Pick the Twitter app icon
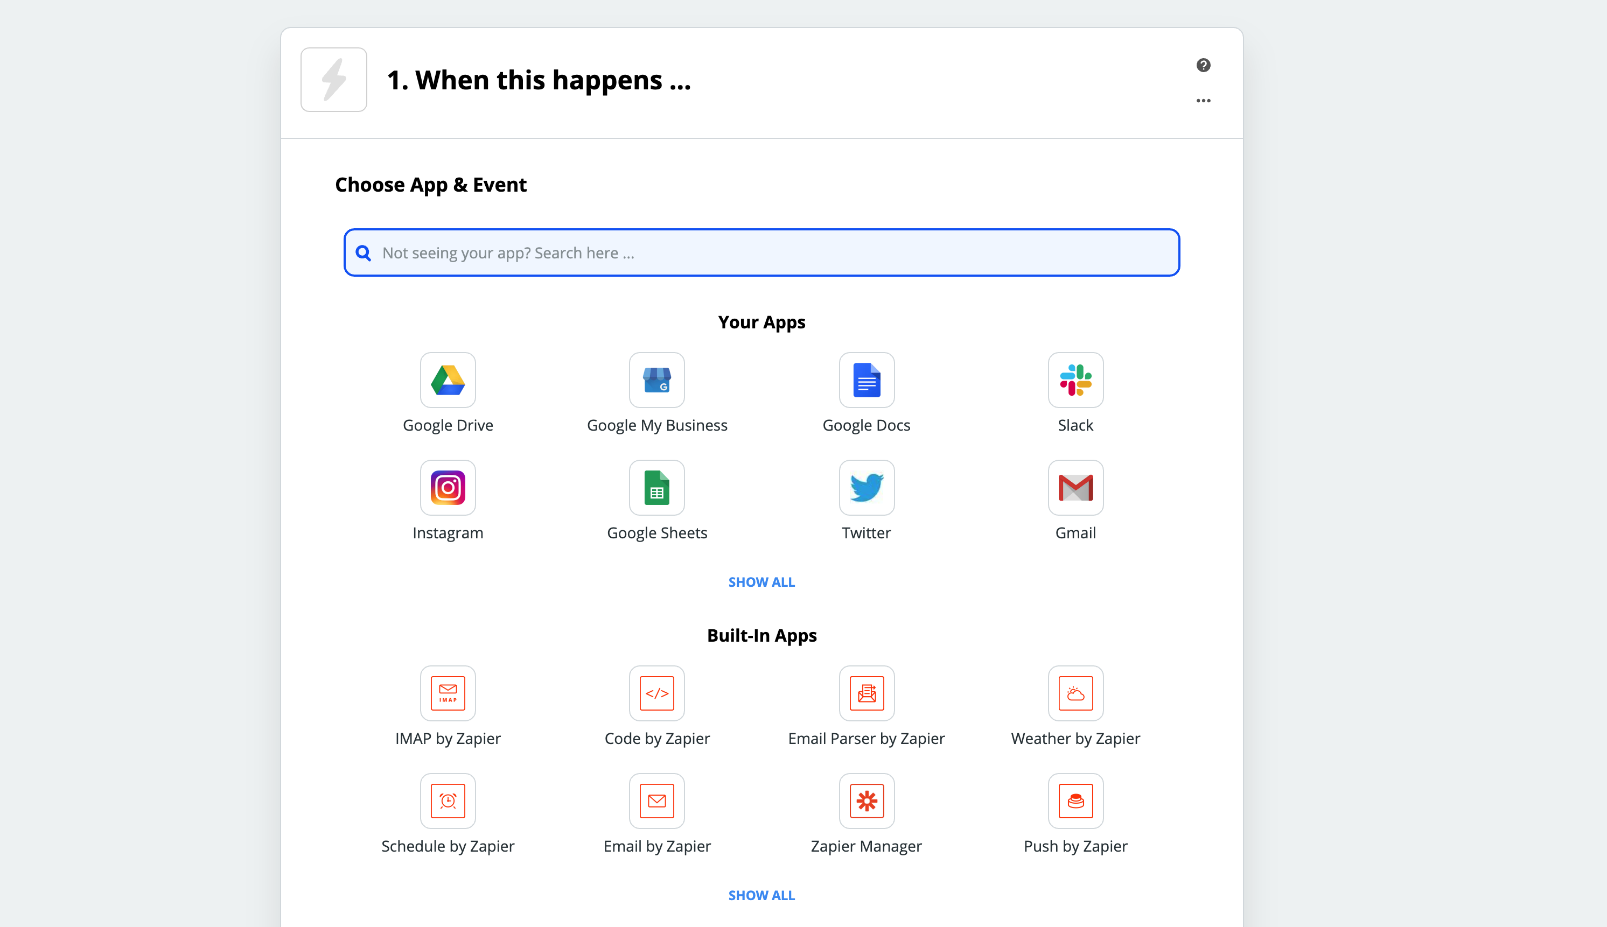 [x=866, y=488]
